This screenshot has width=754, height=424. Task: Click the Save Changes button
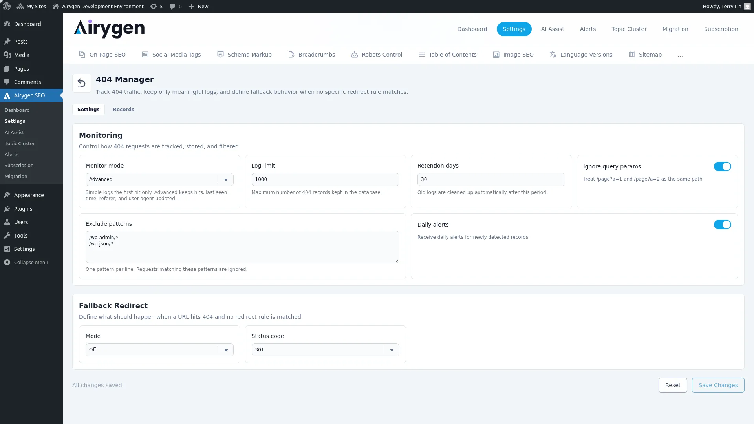tap(718, 385)
